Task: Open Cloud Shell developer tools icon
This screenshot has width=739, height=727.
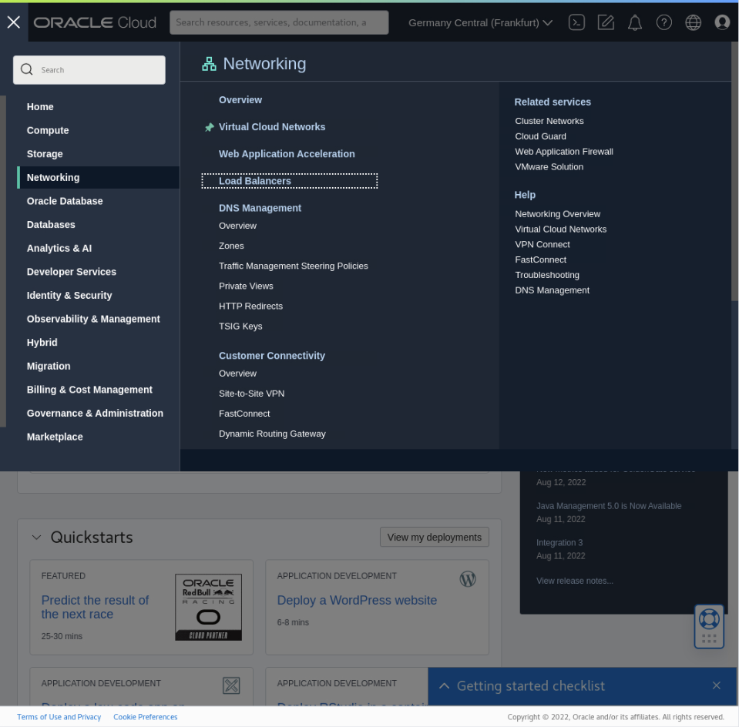Action: pyautogui.click(x=576, y=22)
